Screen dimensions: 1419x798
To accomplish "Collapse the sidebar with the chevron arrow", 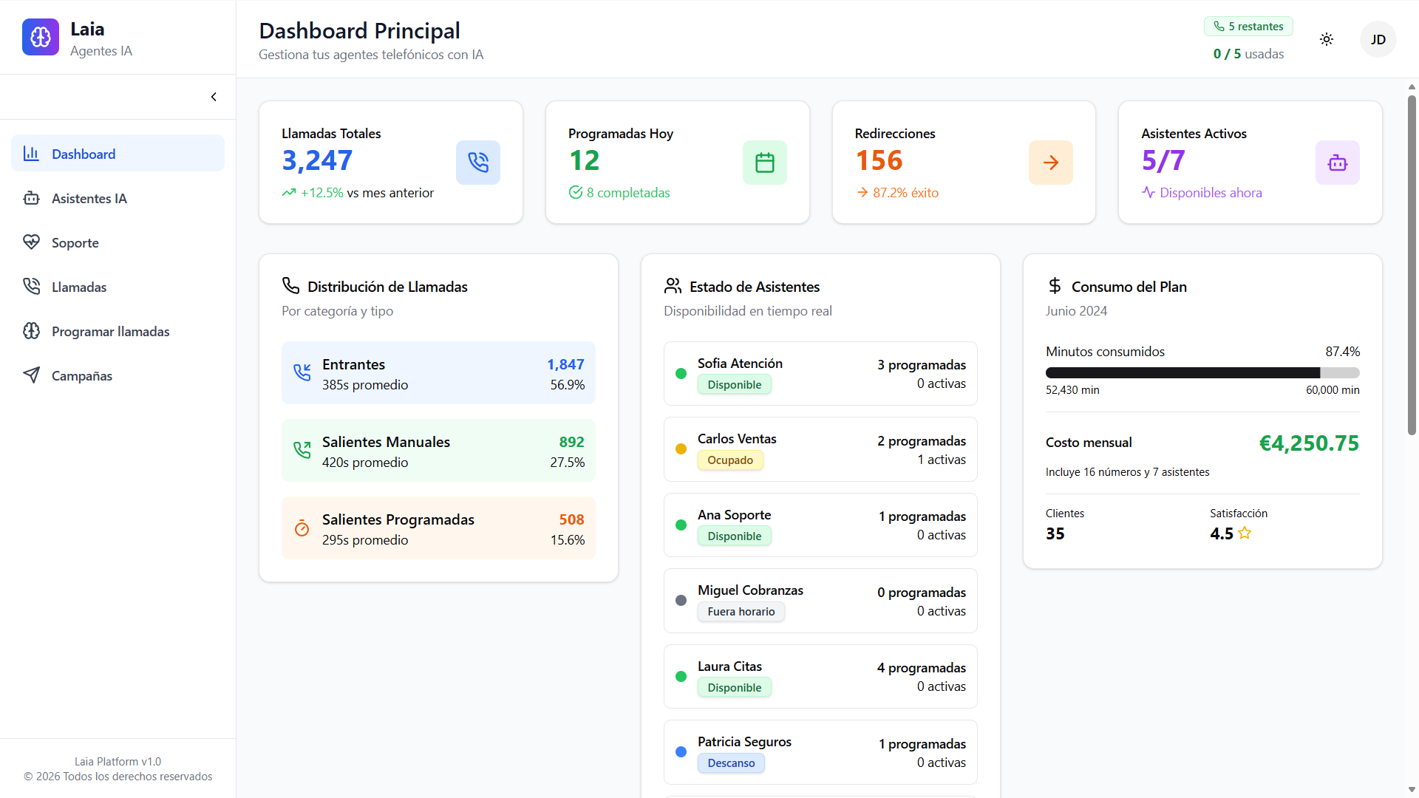I will tap(214, 97).
